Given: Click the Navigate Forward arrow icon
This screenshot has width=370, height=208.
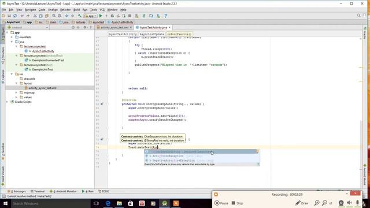Looking at the screenshot, I should 73,16.
